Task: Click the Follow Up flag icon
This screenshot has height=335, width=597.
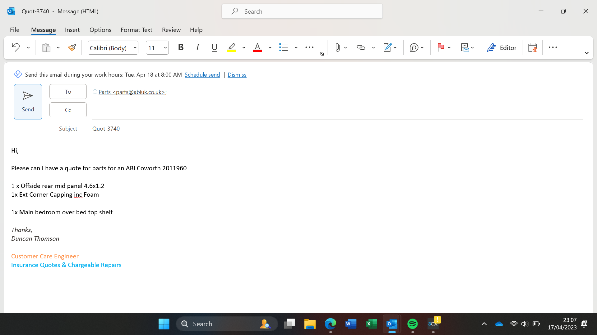Action: click(441, 47)
